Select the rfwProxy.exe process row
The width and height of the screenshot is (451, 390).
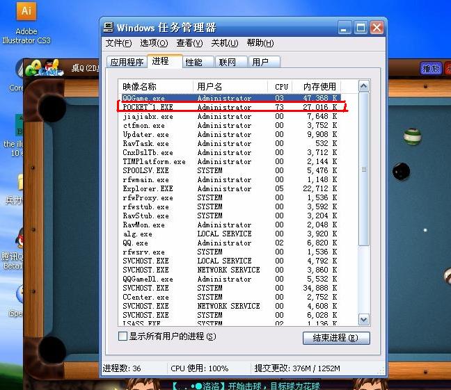coord(230,197)
